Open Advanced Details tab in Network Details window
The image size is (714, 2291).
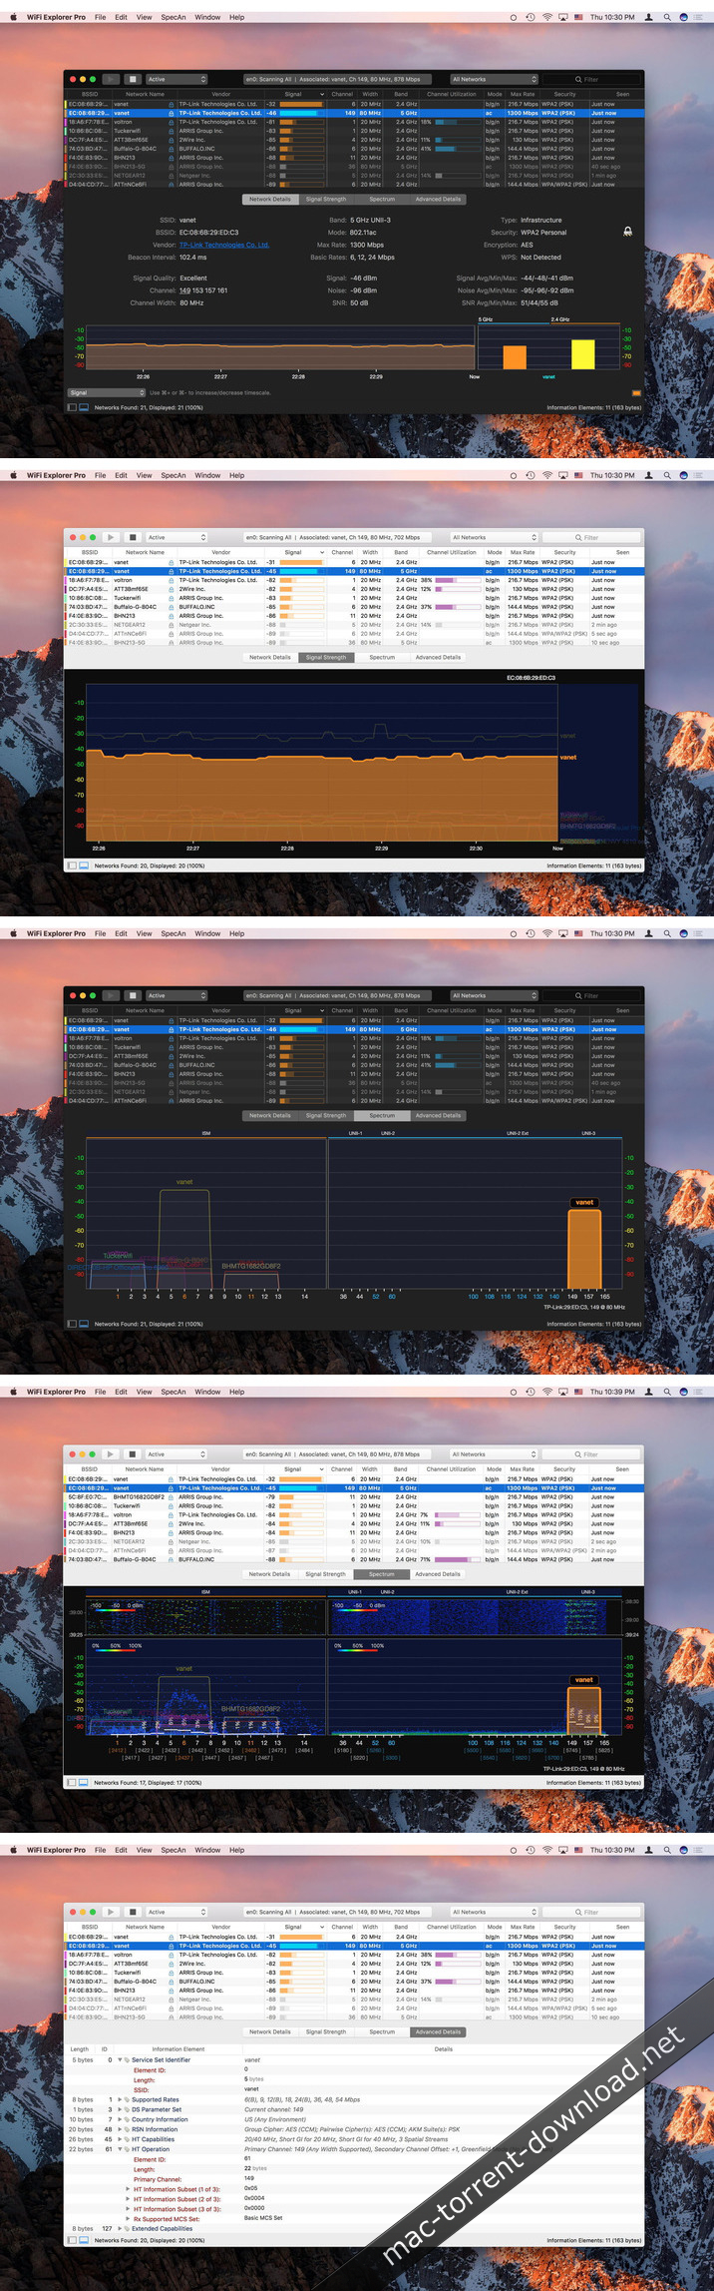coord(438,200)
